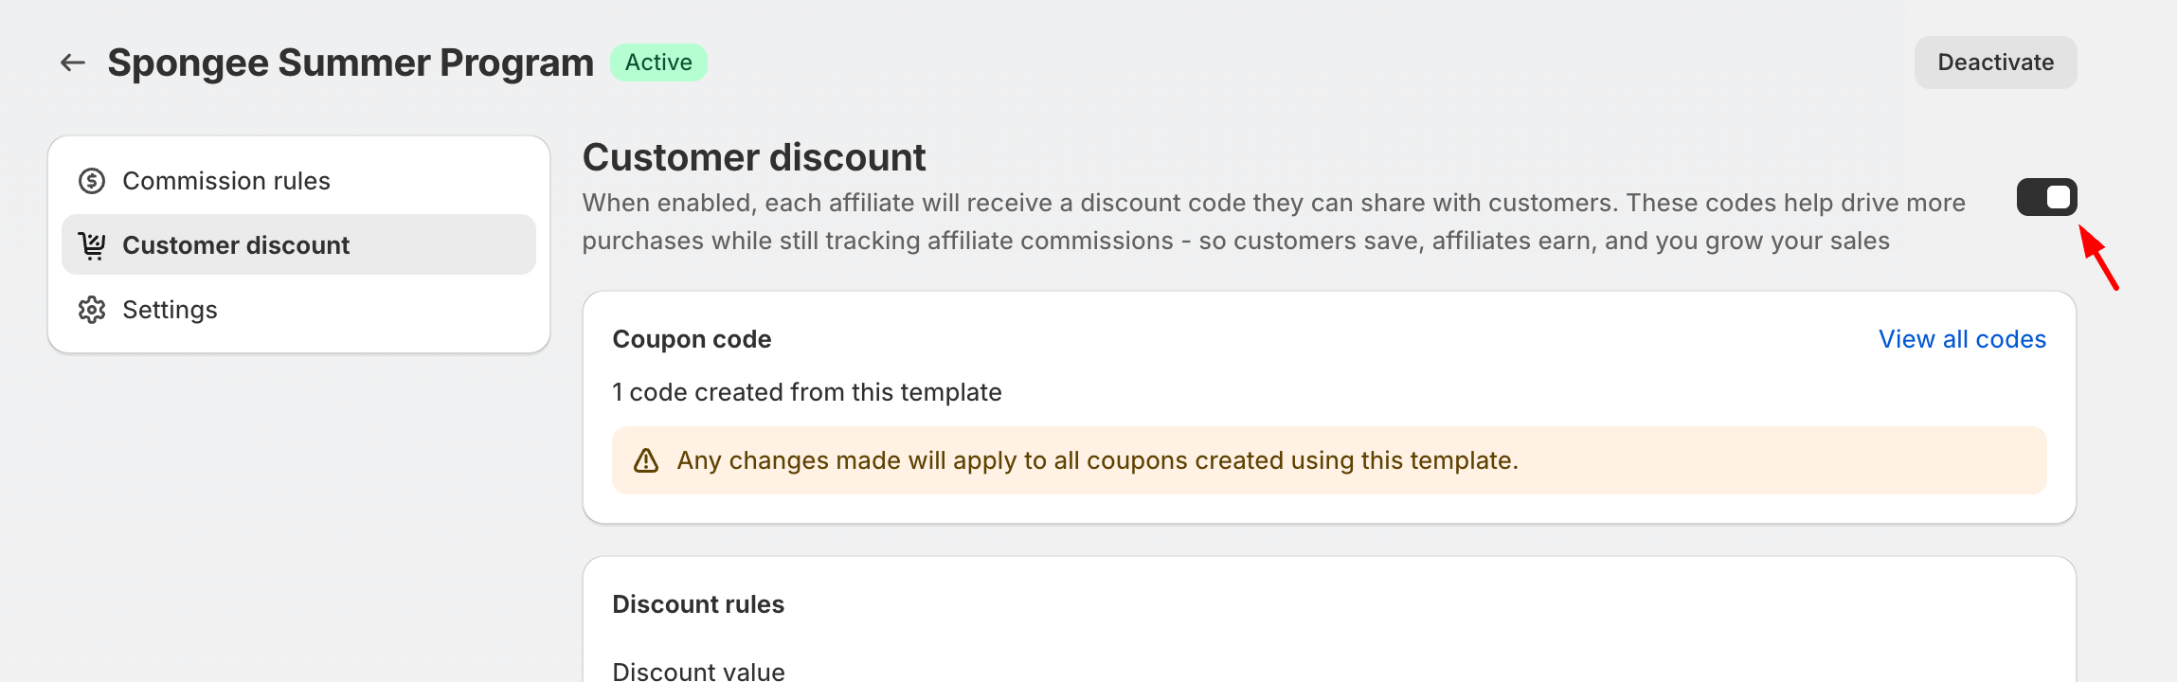Click the Spongee Summer Program title
This screenshot has height=682, width=2177.
[x=351, y=63]
